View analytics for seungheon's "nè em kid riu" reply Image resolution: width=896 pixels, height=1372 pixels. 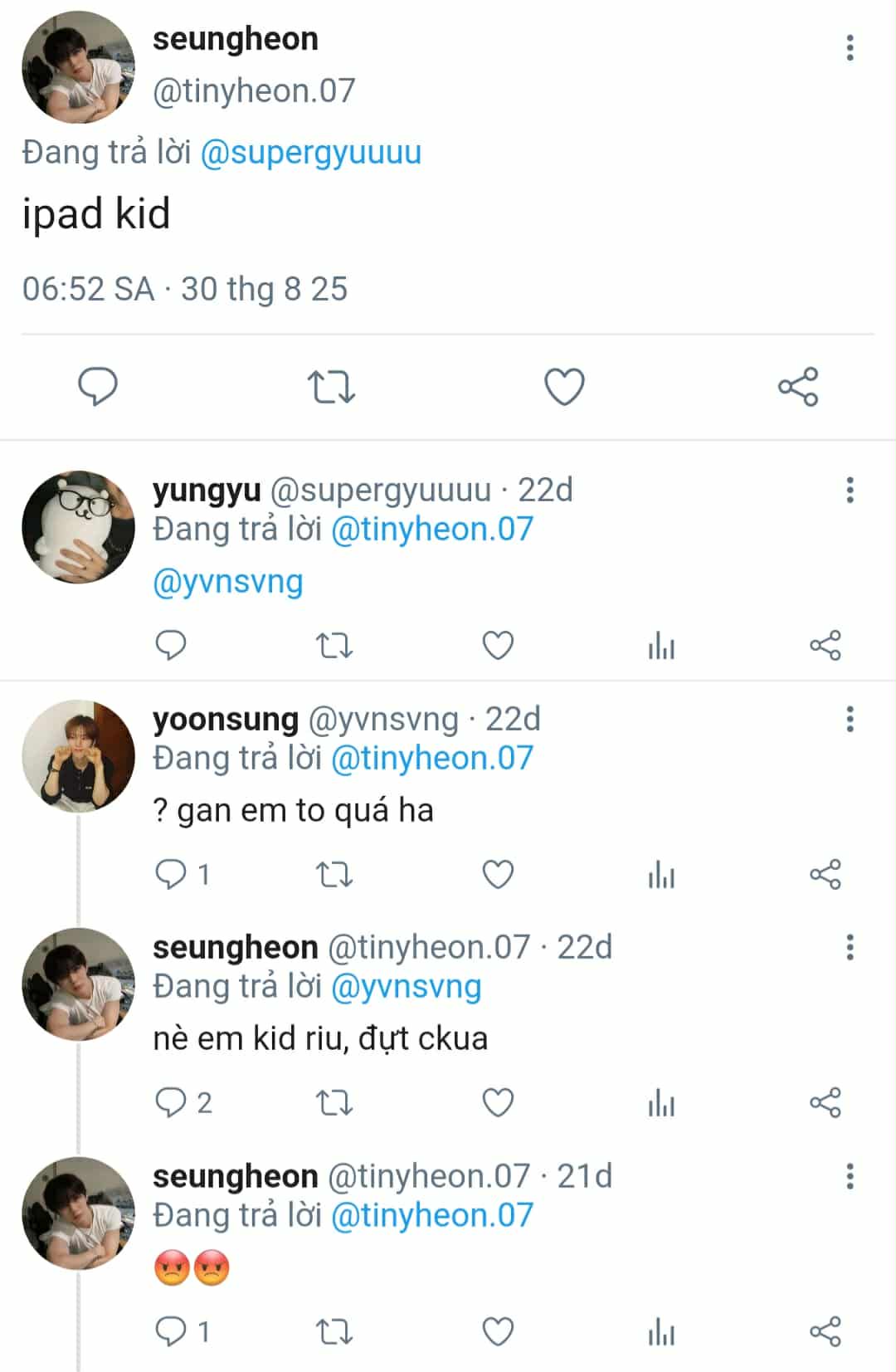(x=661, y=1103)
